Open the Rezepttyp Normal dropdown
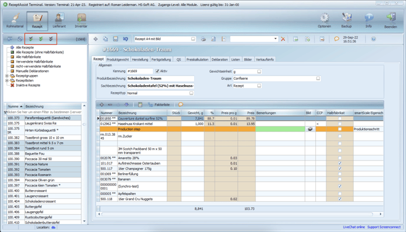 (x=191, y=93)
